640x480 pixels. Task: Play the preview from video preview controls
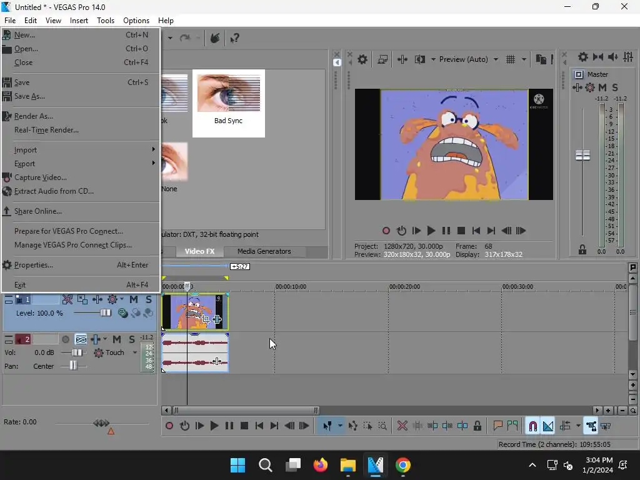[x=431, y=231]
